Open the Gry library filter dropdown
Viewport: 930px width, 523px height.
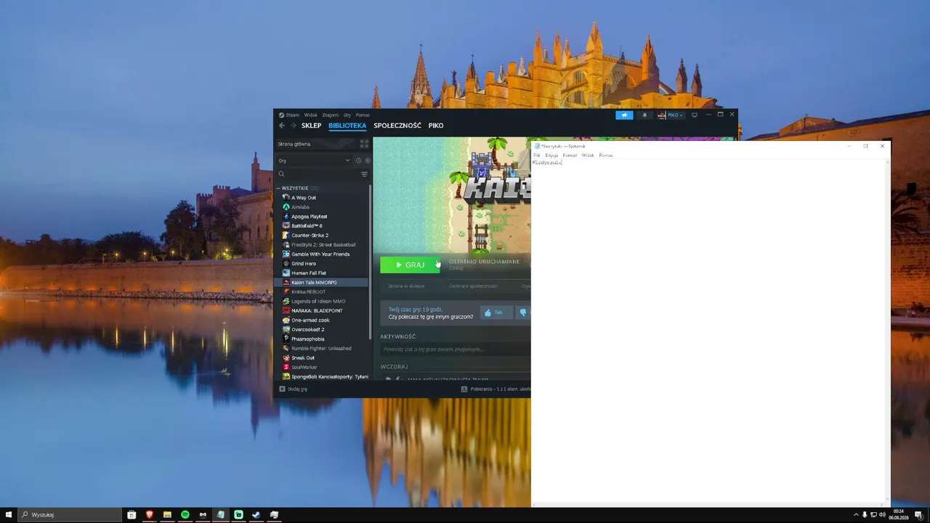click(x=314, y=161)
